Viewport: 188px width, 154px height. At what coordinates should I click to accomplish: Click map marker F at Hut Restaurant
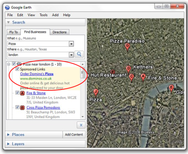112,72
